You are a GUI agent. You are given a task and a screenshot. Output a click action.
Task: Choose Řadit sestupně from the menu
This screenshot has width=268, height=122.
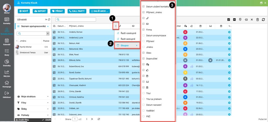tap(127, 39)
